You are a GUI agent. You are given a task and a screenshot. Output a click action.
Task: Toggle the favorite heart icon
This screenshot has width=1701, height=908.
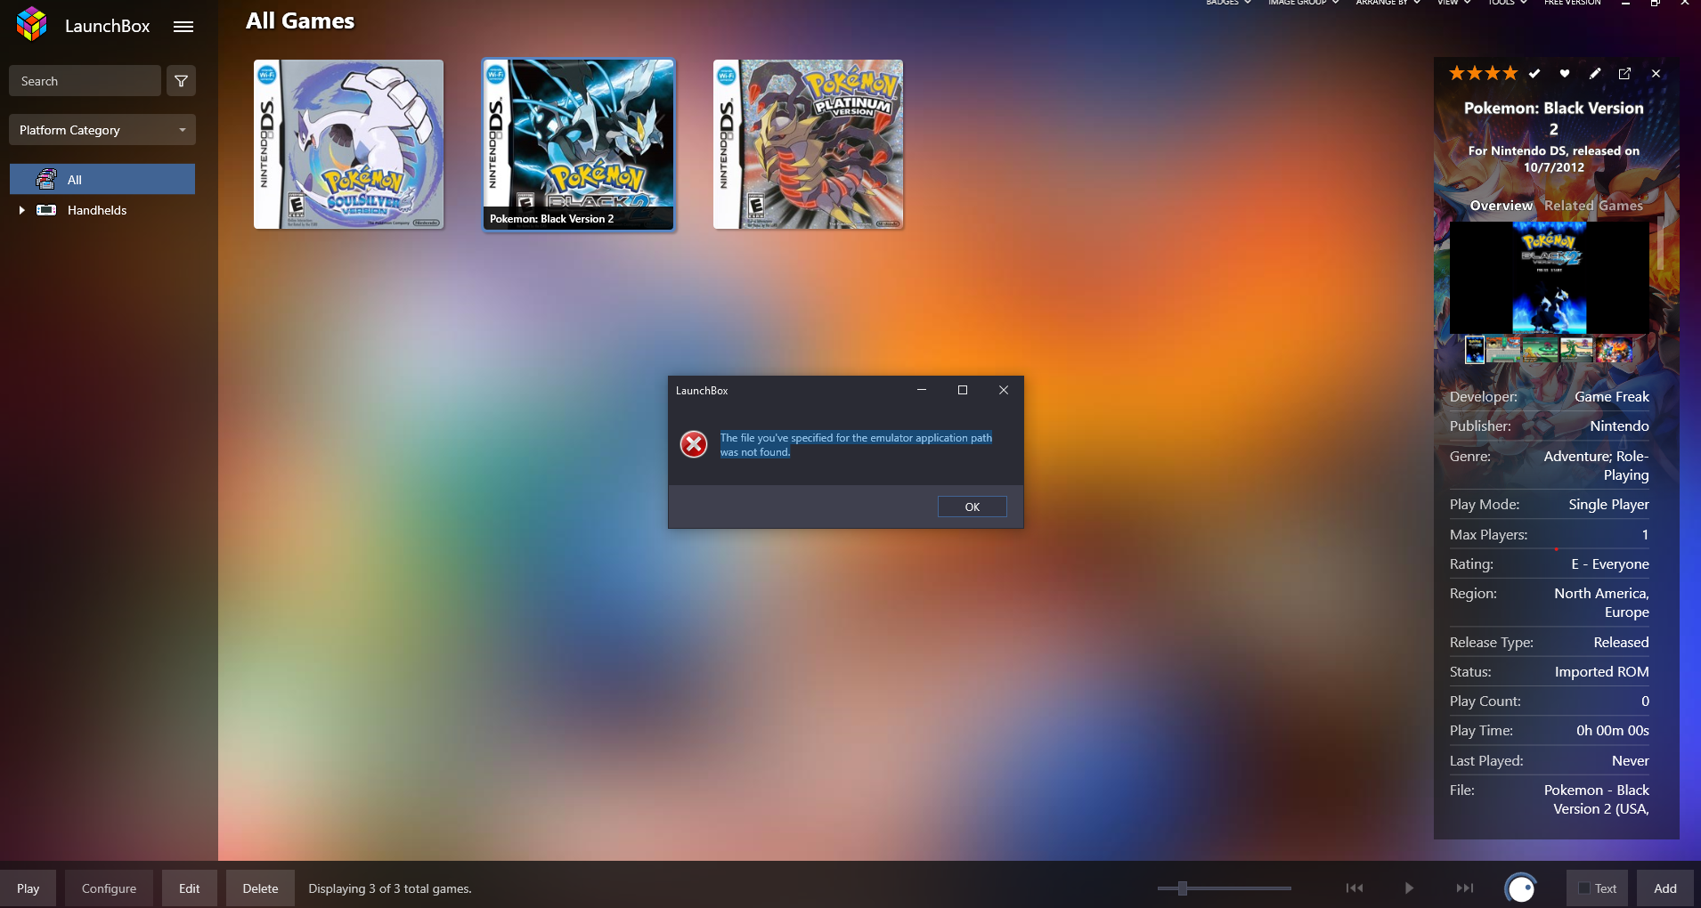pos(1565,74)
